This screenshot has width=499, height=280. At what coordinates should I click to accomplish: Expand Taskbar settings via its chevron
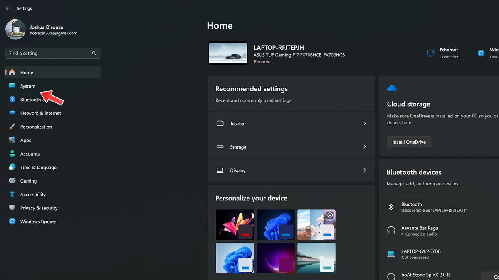pos(365,124)
